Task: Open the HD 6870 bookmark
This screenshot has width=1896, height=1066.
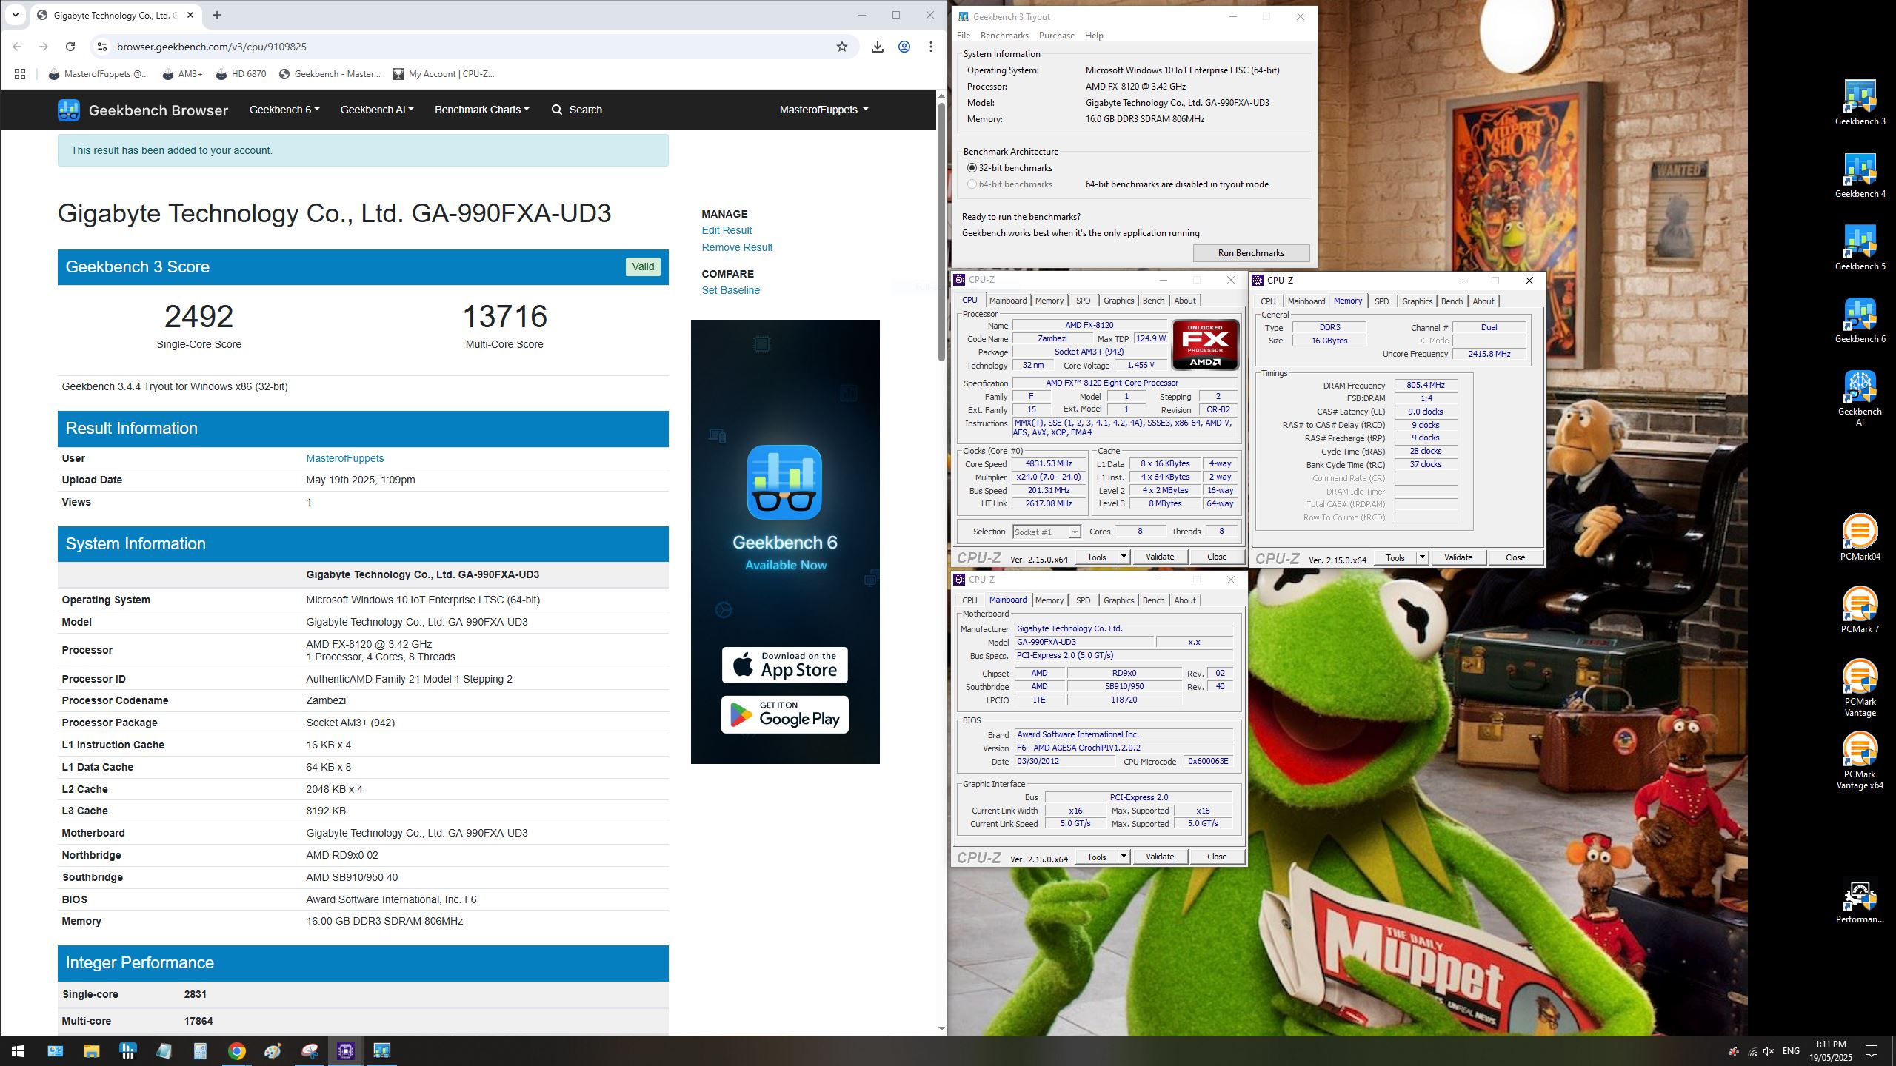Action: [x=241, y=74]
